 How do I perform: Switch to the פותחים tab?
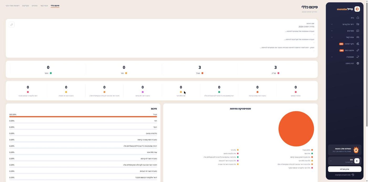35,6
